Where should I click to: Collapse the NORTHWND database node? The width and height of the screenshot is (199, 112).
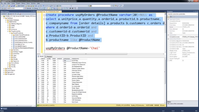[x=6, y=22]
